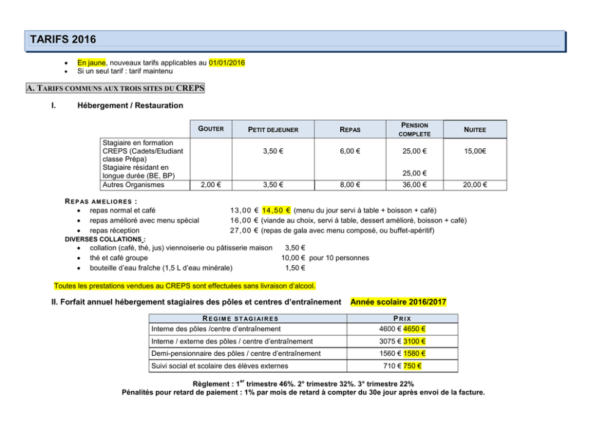607x430 pixels.
Task: Click the 'thé et café groupe' line
Action: click(119, 258)
